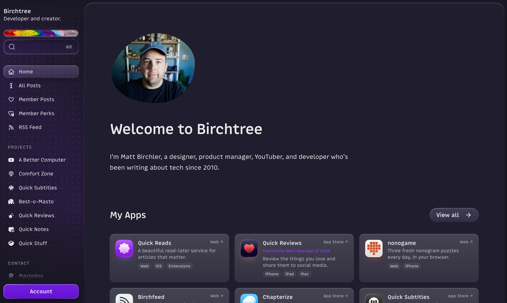The height and width of the screenshot is (303, 507).
Task: Click the iOS tag on Quick Reads
Action: pyautogui.click(x=158, y=266)
